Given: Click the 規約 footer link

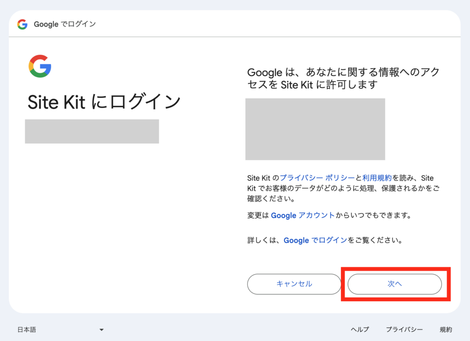Looking at the screenshot, I should (446, 330).
